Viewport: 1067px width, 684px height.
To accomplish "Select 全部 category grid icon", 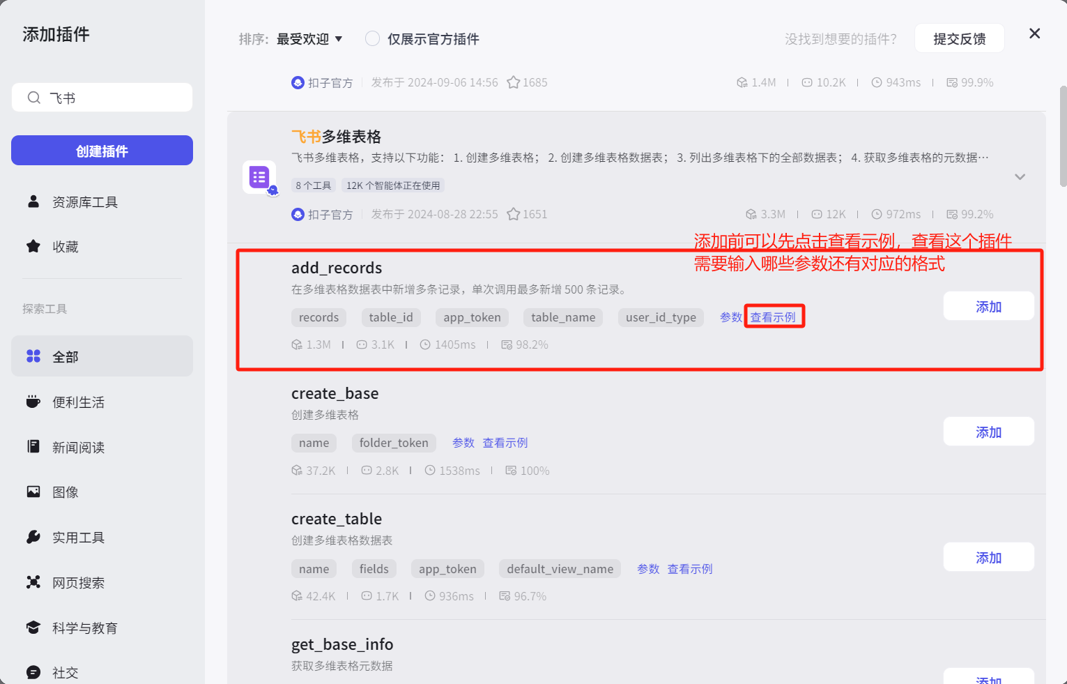I will coord(33,356).
